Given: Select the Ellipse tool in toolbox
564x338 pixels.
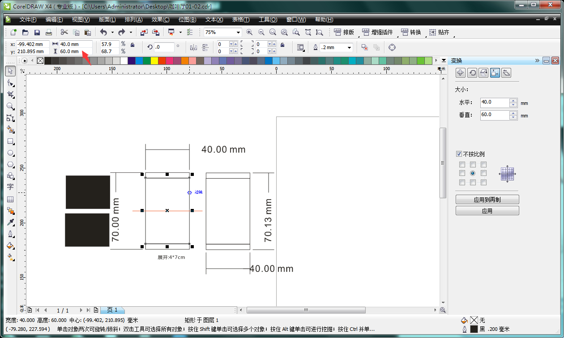Looking at the screenshot, I should [x=10, y=153].
